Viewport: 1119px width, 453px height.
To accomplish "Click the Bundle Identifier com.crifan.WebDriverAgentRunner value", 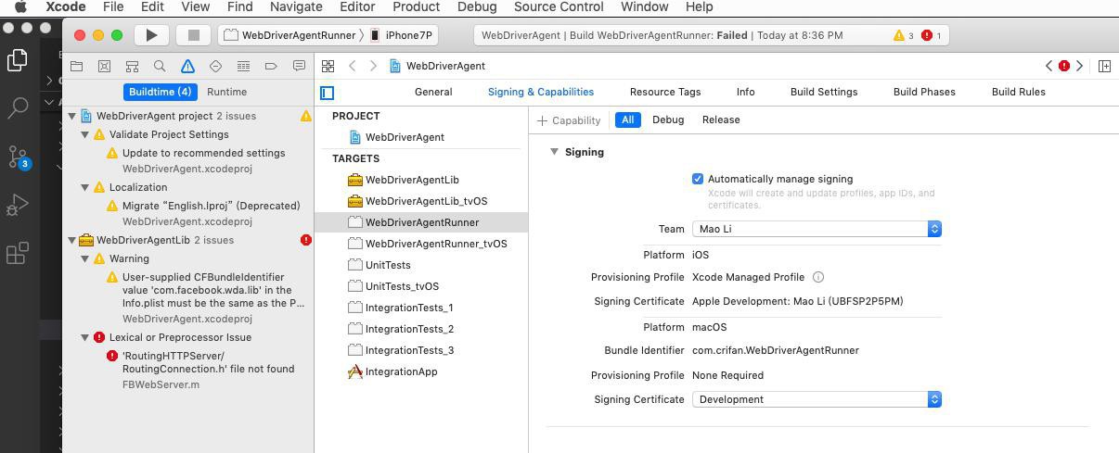I will tap(776, 350).
